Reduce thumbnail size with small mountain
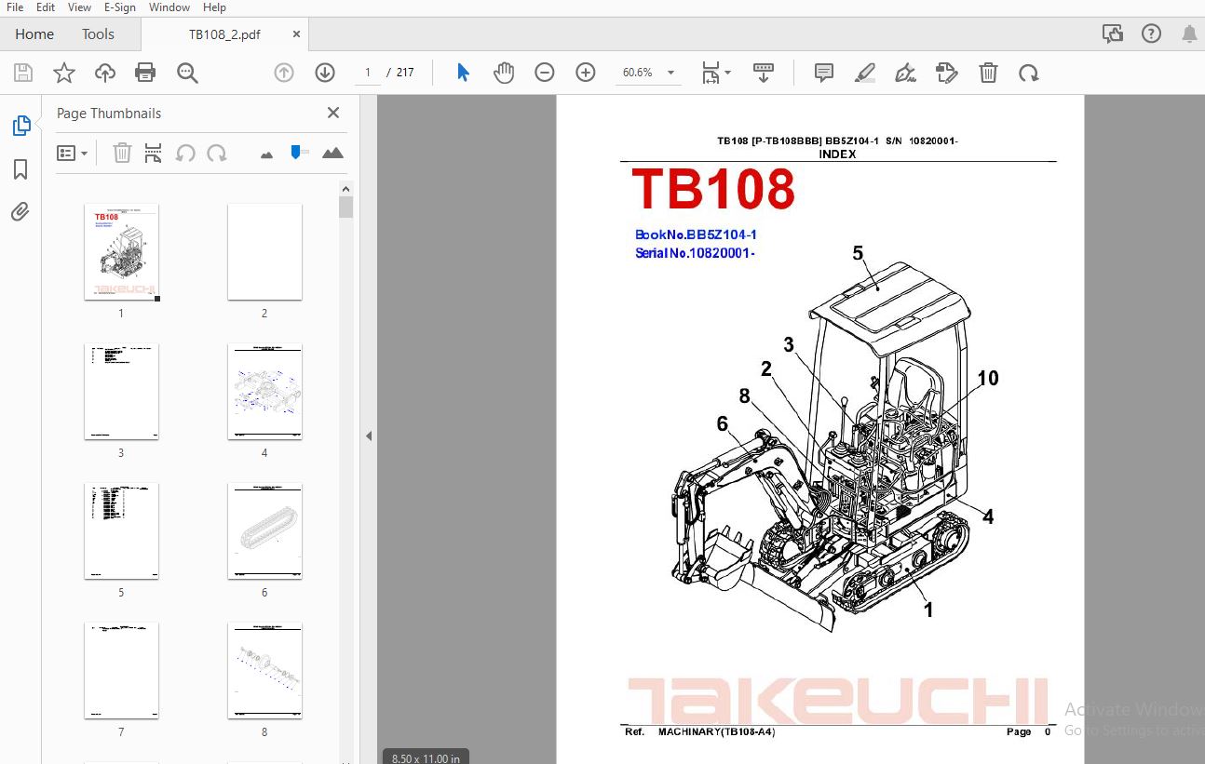 coord(266,154)
